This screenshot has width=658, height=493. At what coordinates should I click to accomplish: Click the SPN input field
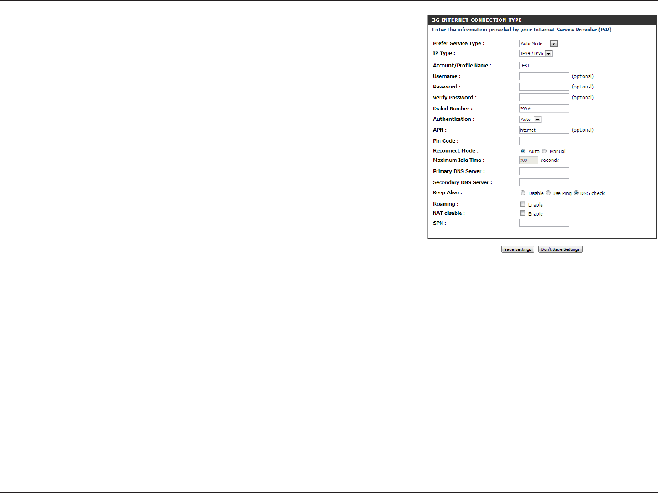[544, 223]
